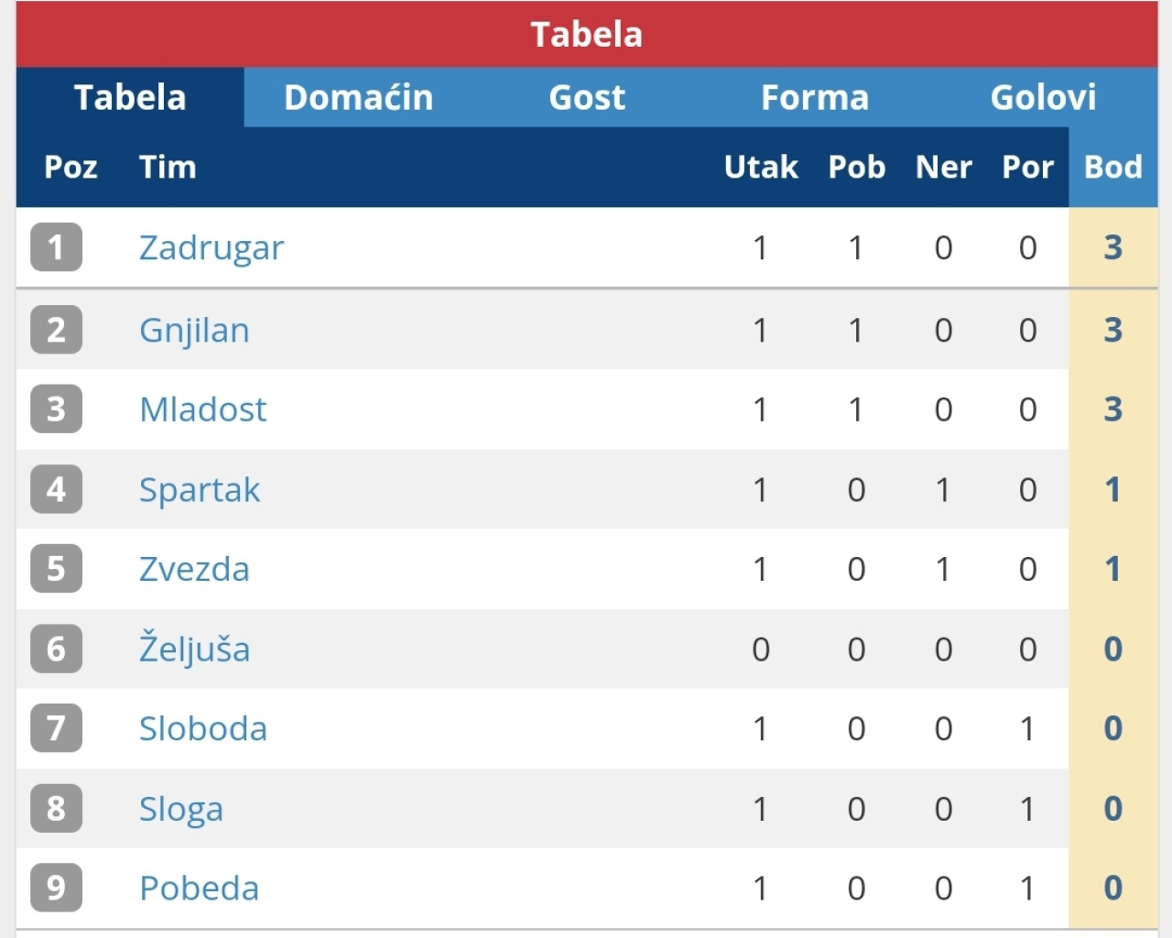Click the position 1 badge
Viewport: 1172px width, 938px height.
pyautogui.click(x=56, y=247)
